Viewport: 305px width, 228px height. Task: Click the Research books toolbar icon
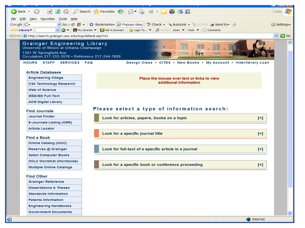(188, 12)
